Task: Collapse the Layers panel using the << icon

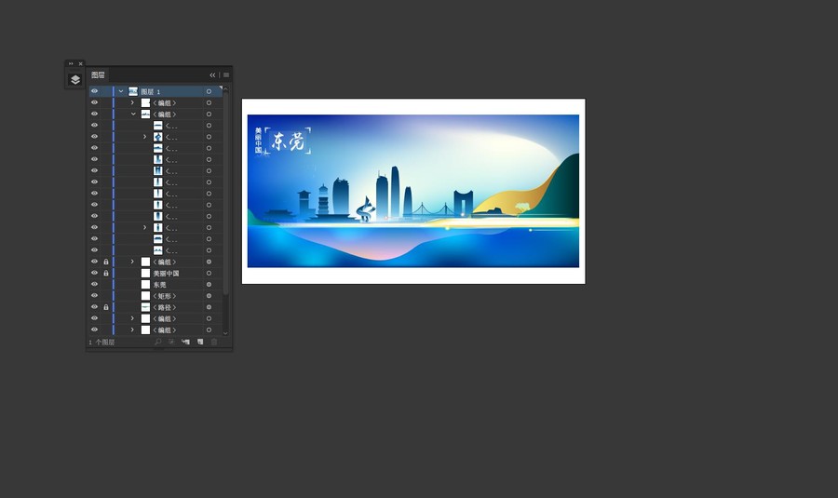Action: (212, 74)
